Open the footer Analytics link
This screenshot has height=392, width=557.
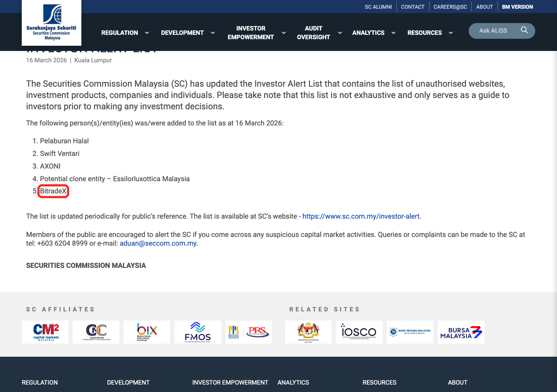point(293,382)
